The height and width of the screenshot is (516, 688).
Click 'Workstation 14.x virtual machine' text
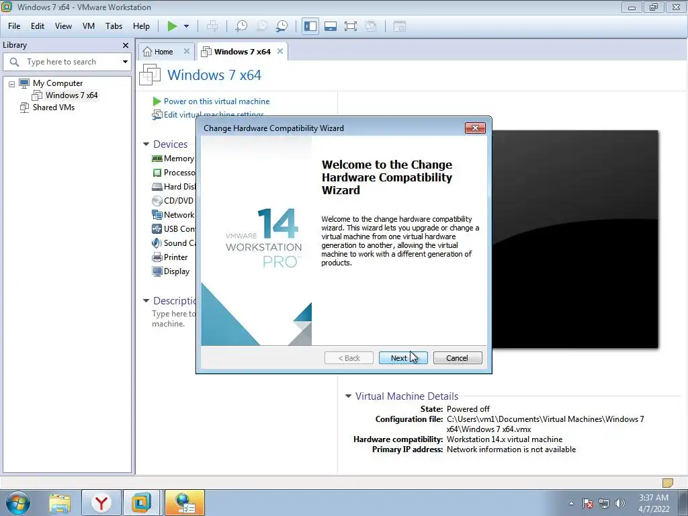click(505, 439)
